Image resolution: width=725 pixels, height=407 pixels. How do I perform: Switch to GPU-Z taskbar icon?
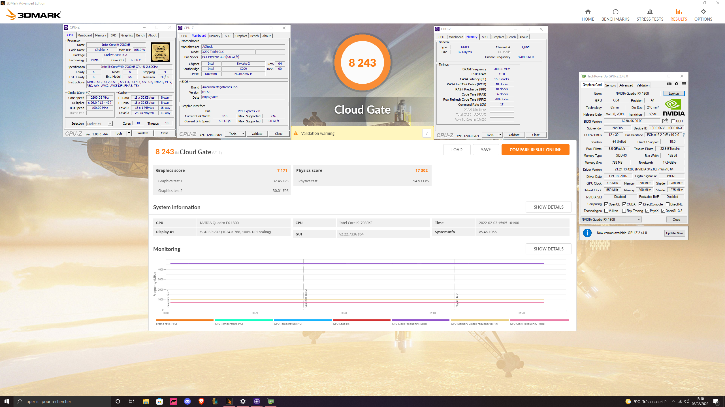click(x=271, y=401)
